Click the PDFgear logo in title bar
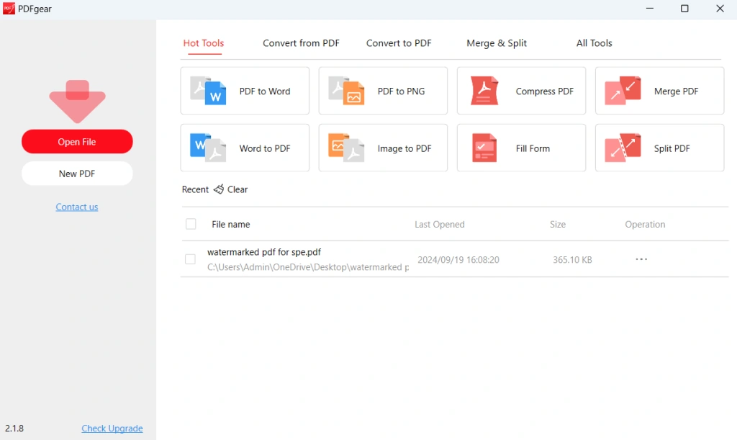Screen dimensions: 737x440 pos(9,9)
